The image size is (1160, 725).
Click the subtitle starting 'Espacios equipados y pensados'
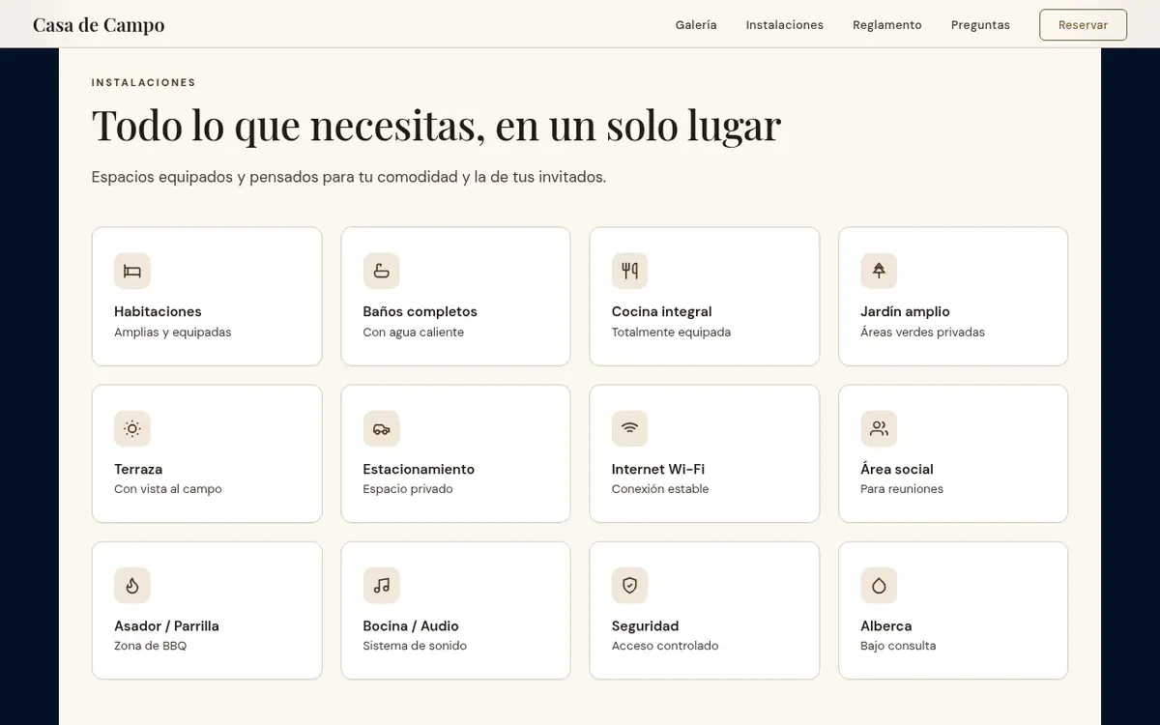(349, 177)
